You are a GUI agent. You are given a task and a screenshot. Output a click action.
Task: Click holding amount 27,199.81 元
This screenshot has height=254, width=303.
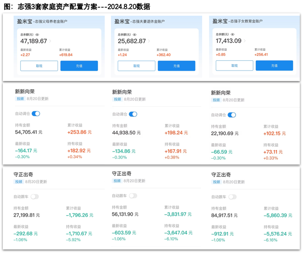coord(27,215)
